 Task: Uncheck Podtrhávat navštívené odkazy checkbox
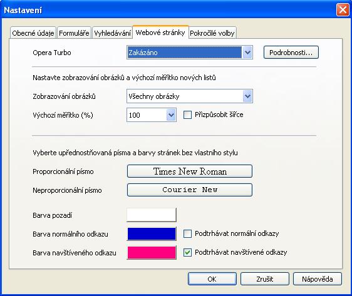click(187, 252)
